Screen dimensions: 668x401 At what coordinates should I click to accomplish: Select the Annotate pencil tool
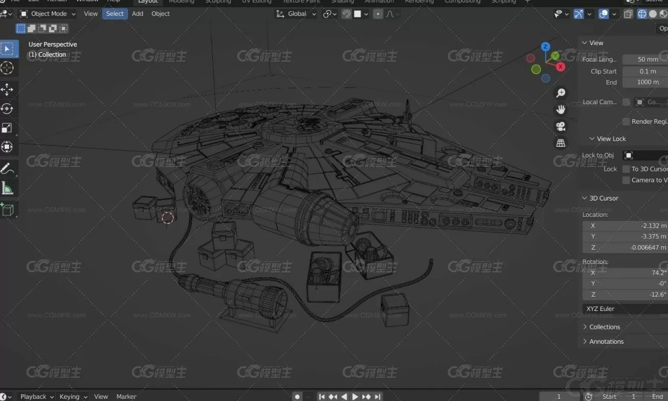[8, 169]
